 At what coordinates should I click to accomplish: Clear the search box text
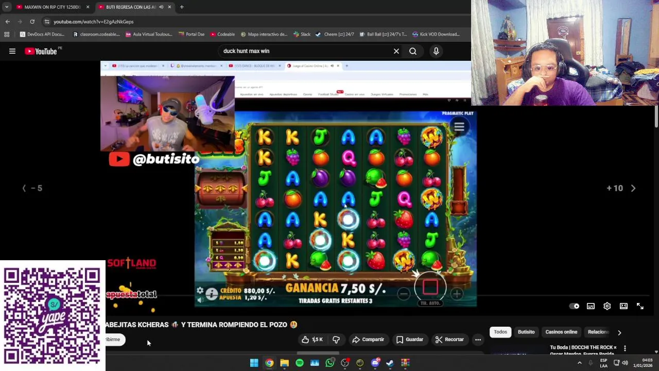tap(396, 51)
